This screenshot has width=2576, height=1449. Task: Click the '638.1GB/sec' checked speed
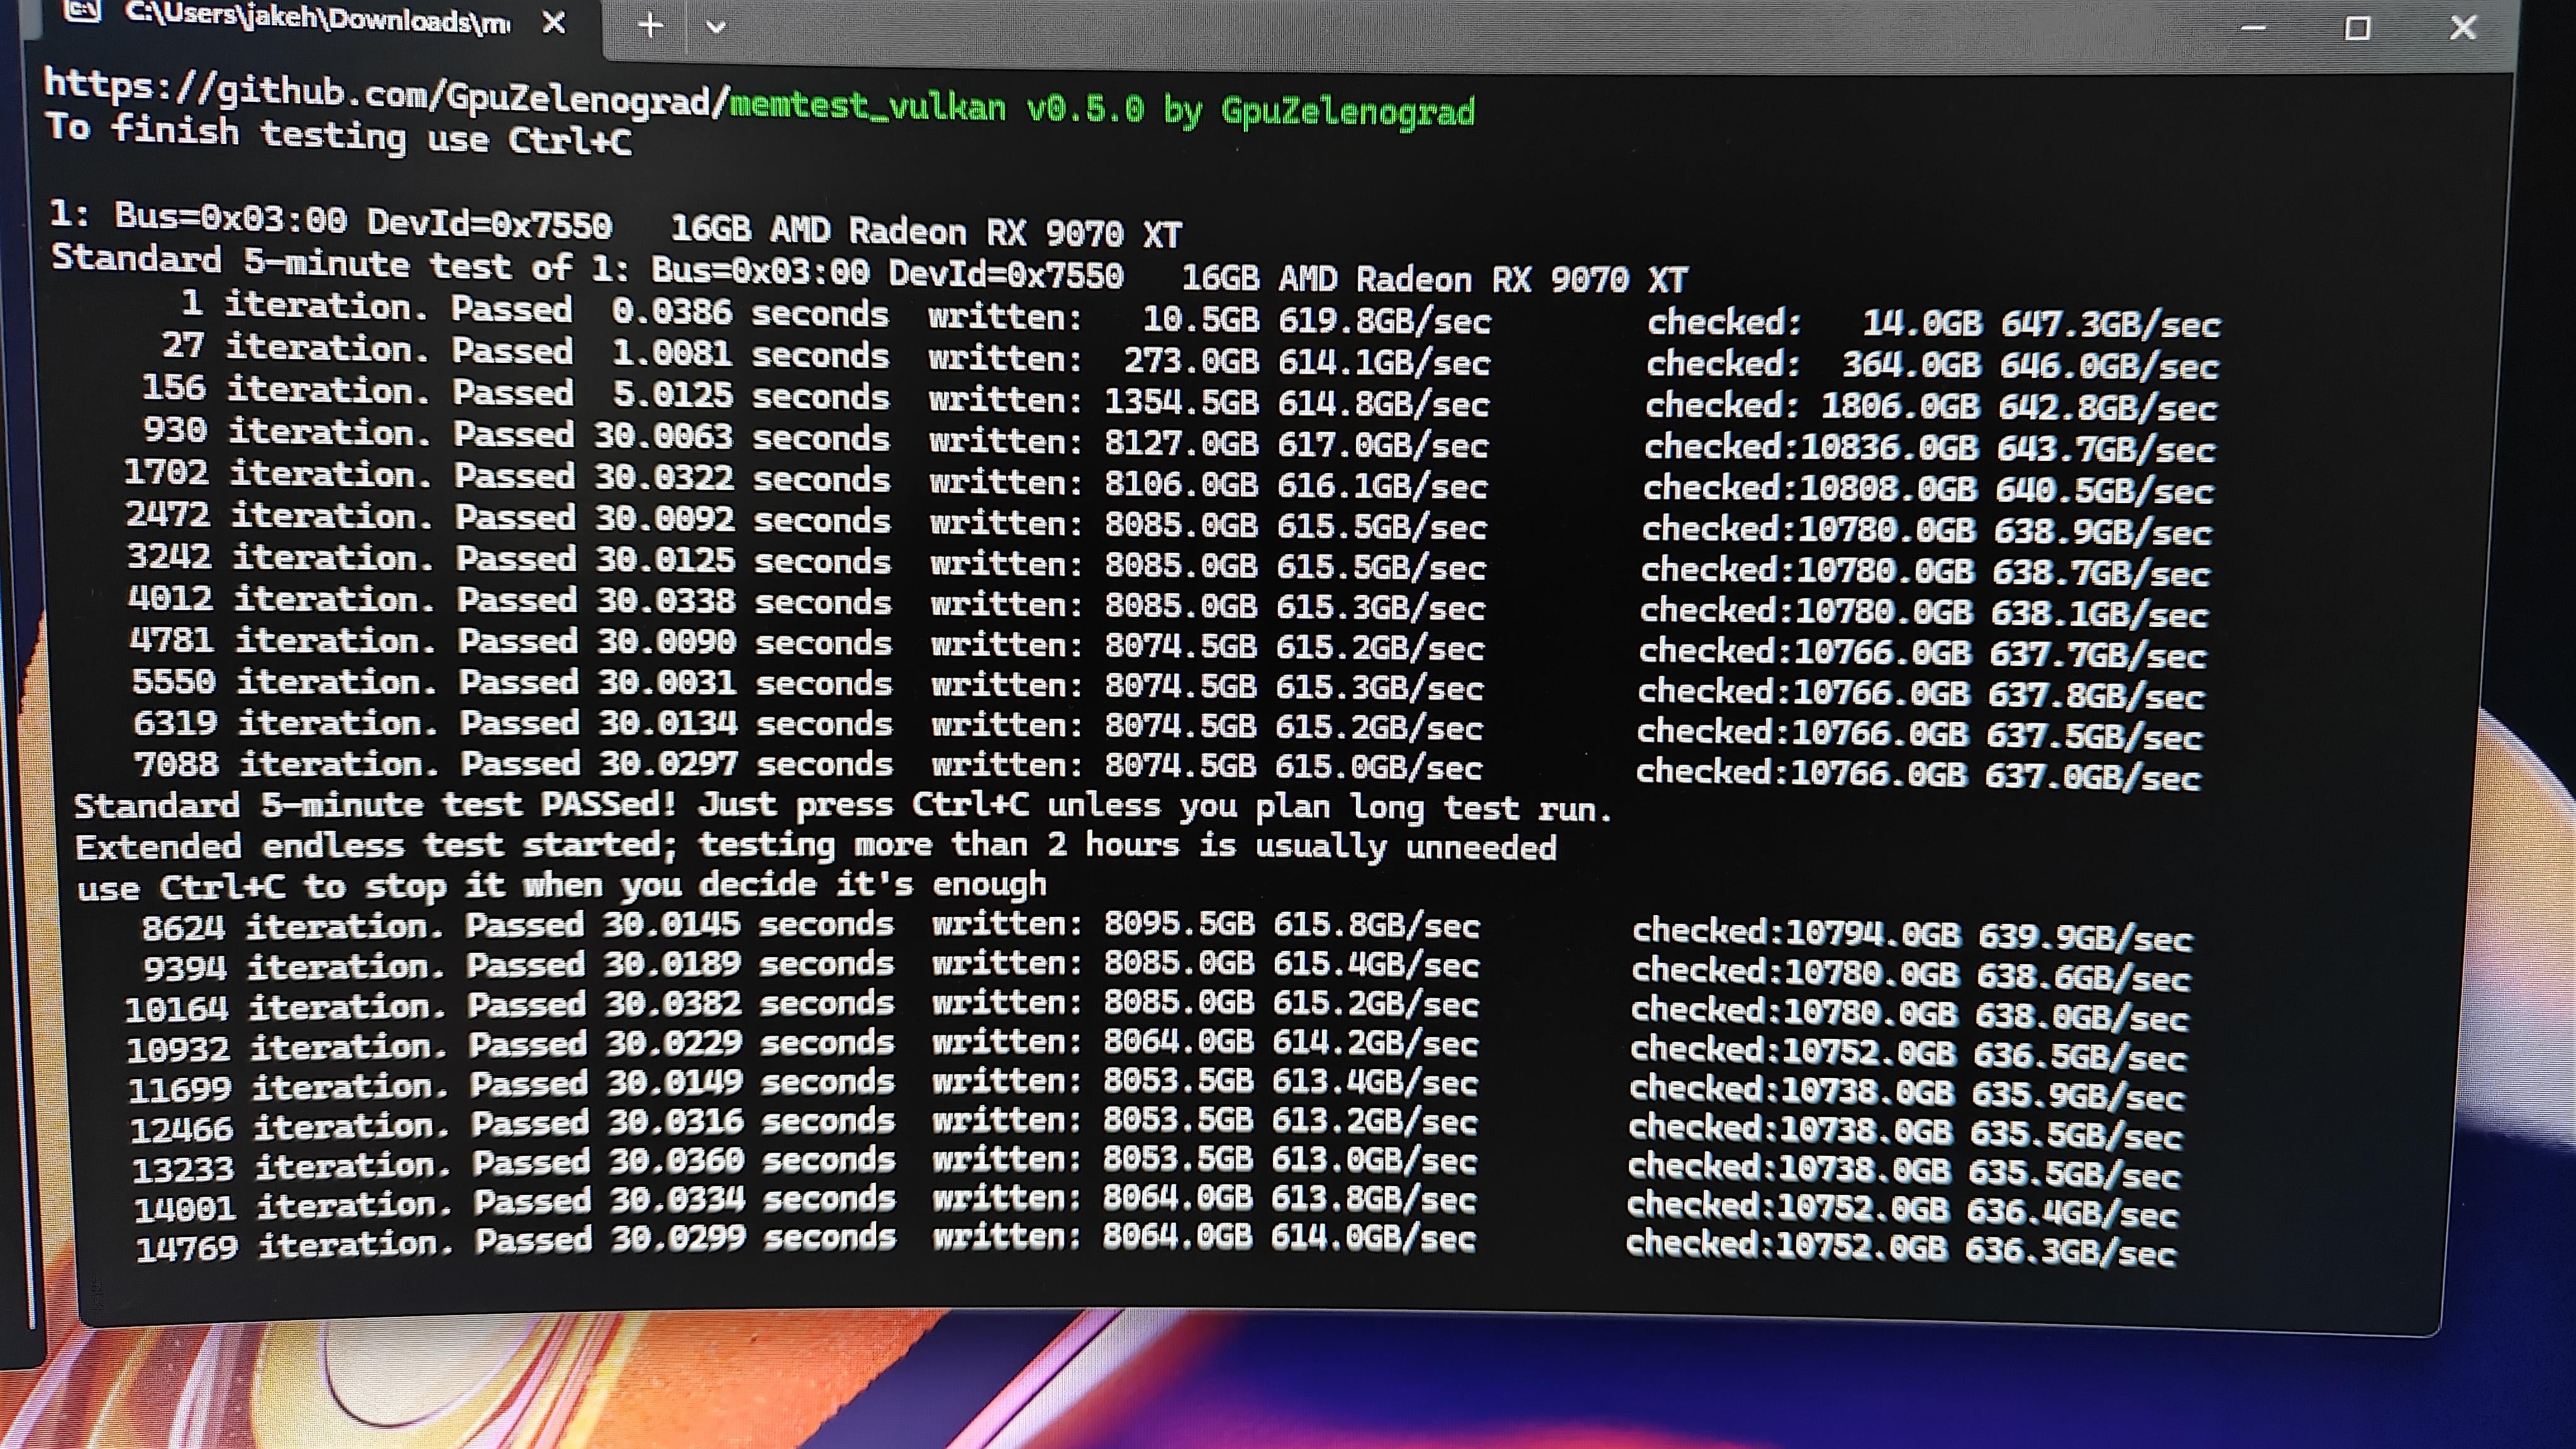tap(2099, 613)
